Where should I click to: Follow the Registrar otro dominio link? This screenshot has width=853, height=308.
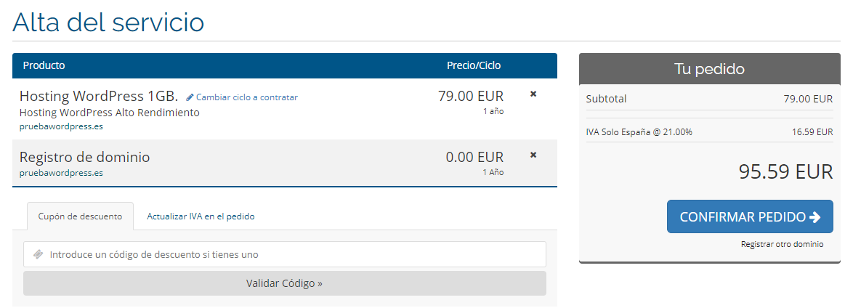[x=782, y=244]
